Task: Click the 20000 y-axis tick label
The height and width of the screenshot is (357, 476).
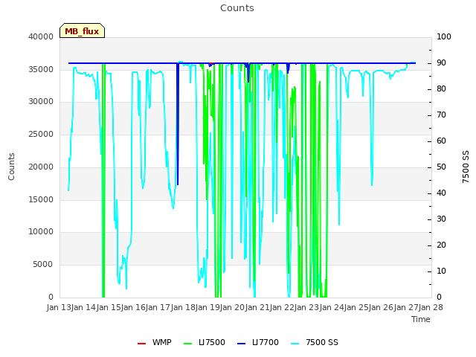Action: pos(41,167)
